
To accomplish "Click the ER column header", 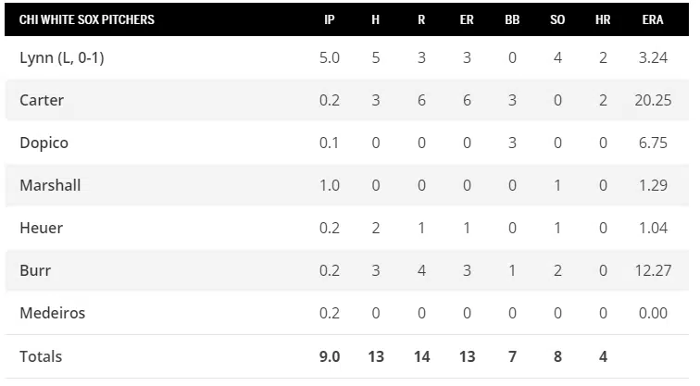I will pos(467,19).
